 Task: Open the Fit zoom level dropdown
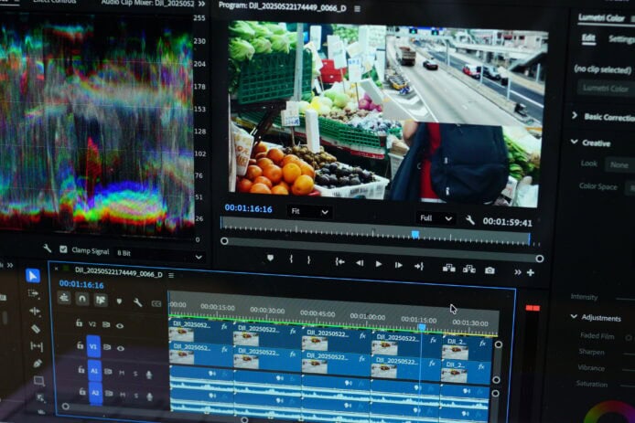309,212
